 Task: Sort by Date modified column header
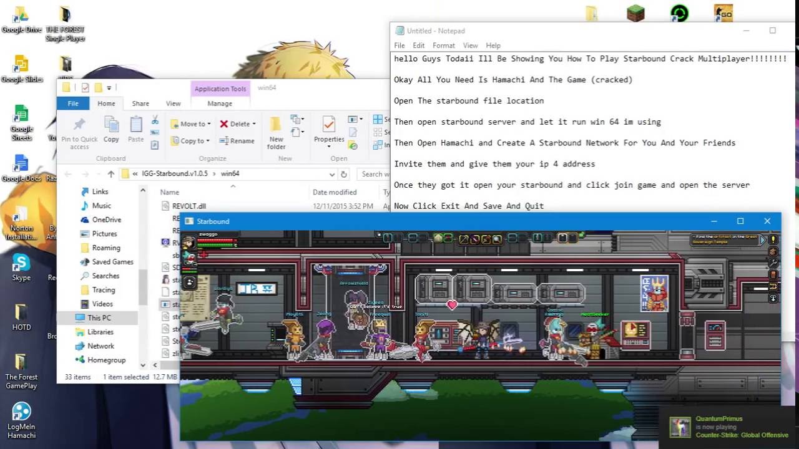[335, 192]
